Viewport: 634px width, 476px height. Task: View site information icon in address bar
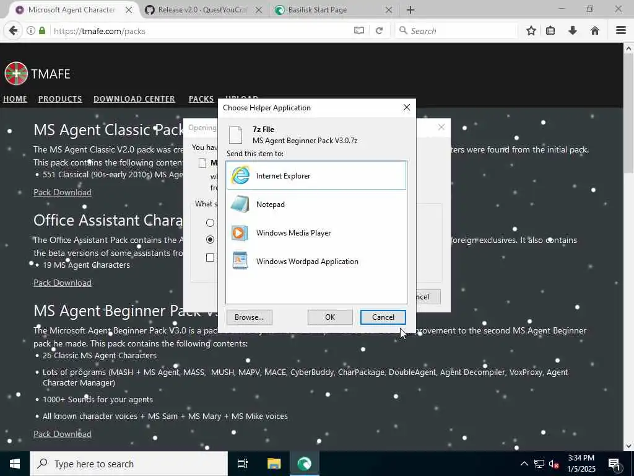(x=31, y=31)
